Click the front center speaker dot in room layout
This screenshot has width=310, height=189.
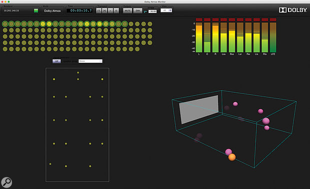[78, 79]
